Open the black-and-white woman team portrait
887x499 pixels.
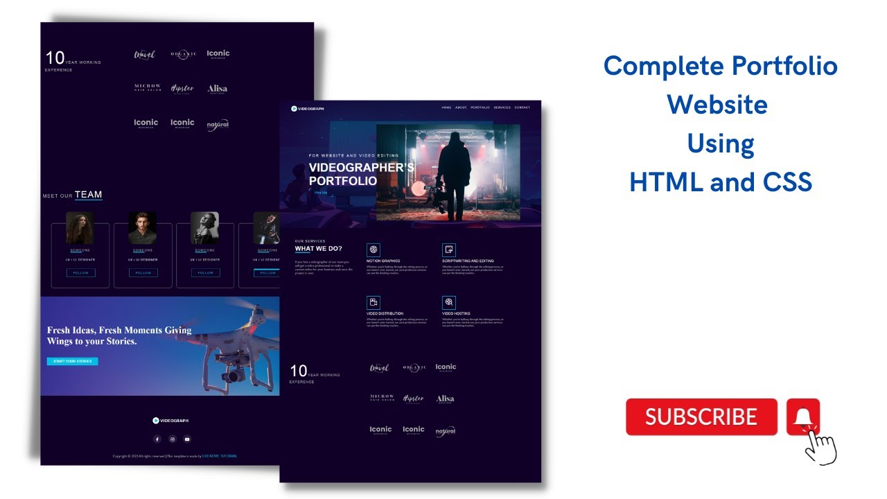[x=205, y=228]
